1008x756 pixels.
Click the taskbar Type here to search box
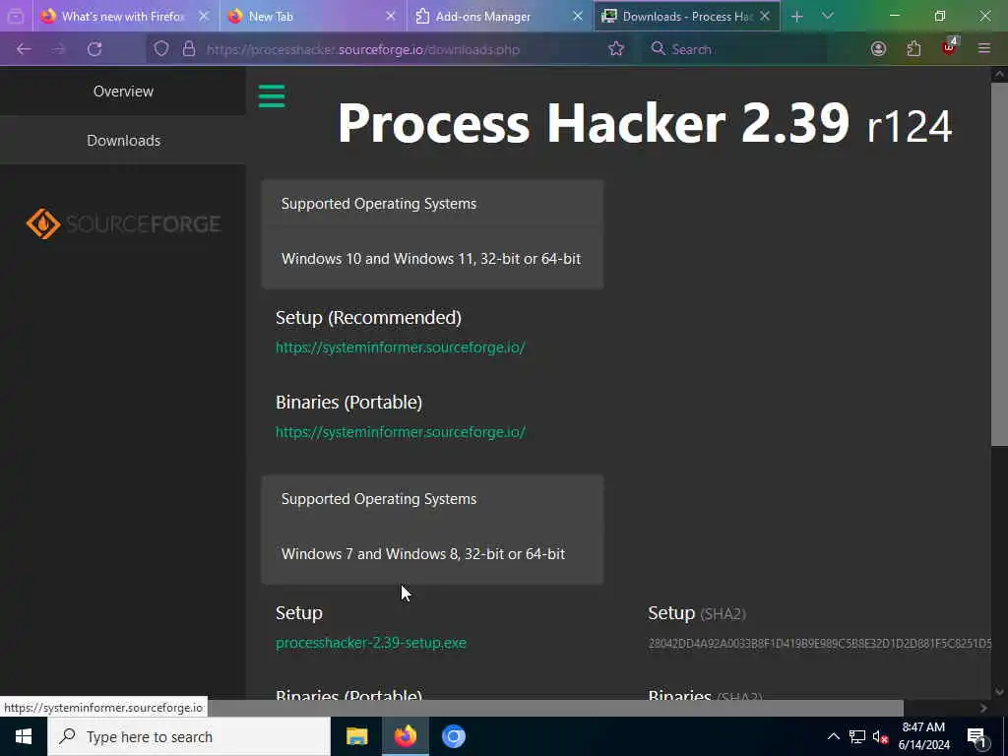pos(188,736)
